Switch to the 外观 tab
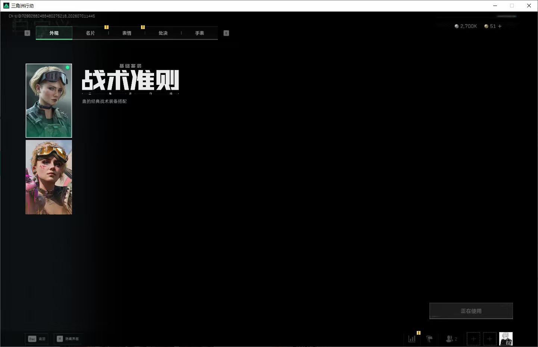This screenshot has height=347, width=538. [54, 33]
